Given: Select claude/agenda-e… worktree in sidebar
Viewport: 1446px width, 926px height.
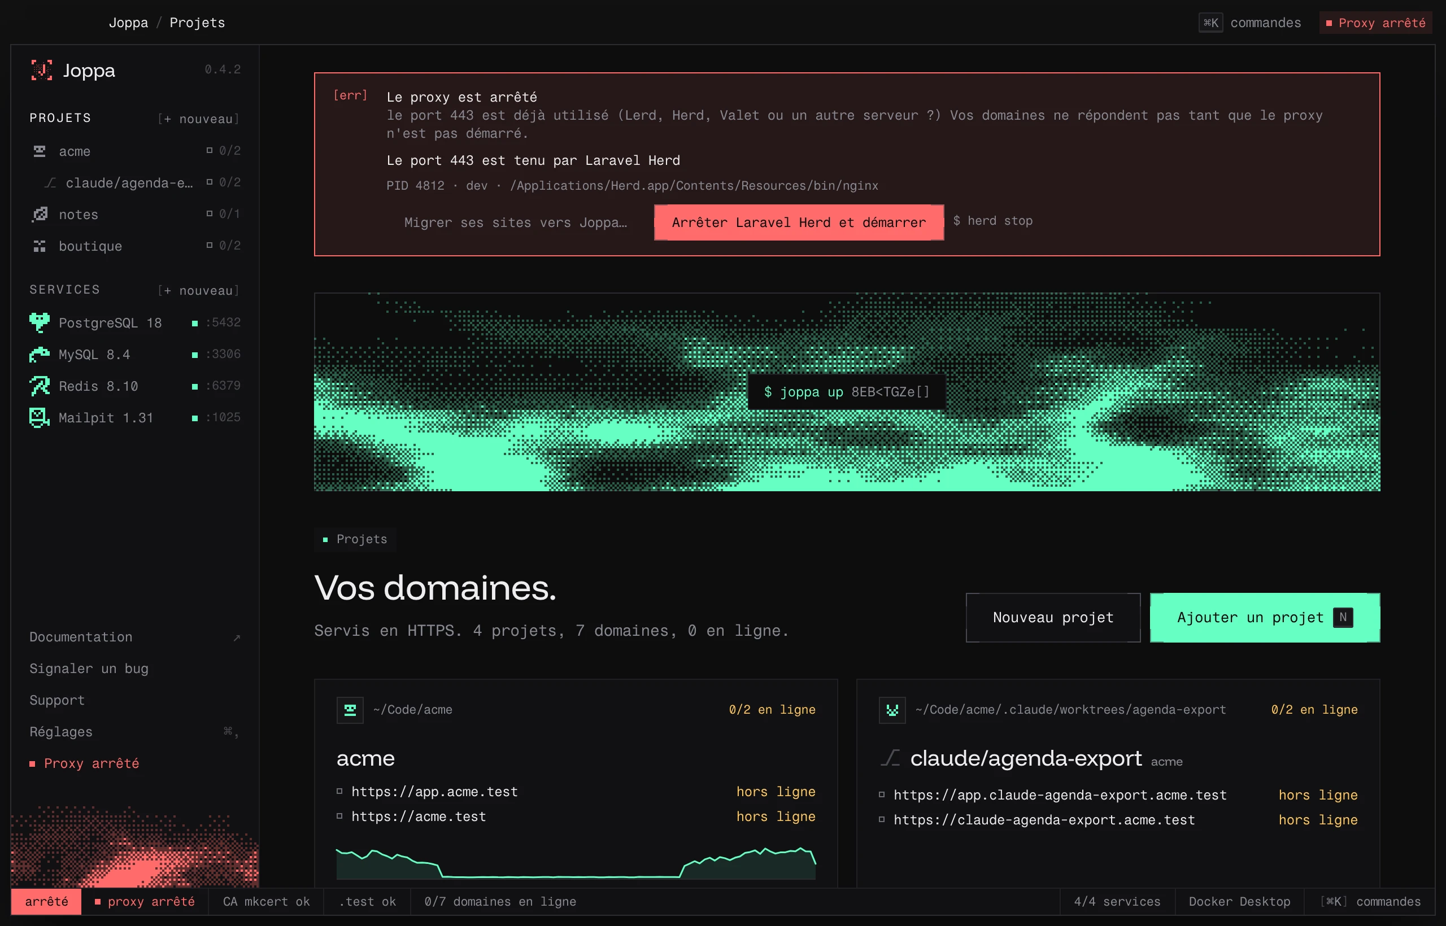Looking at the screenshot, I should click(x=136, y=183).
